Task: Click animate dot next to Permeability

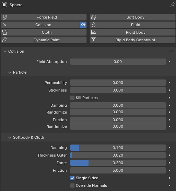Action: click(x=169, y=83)
